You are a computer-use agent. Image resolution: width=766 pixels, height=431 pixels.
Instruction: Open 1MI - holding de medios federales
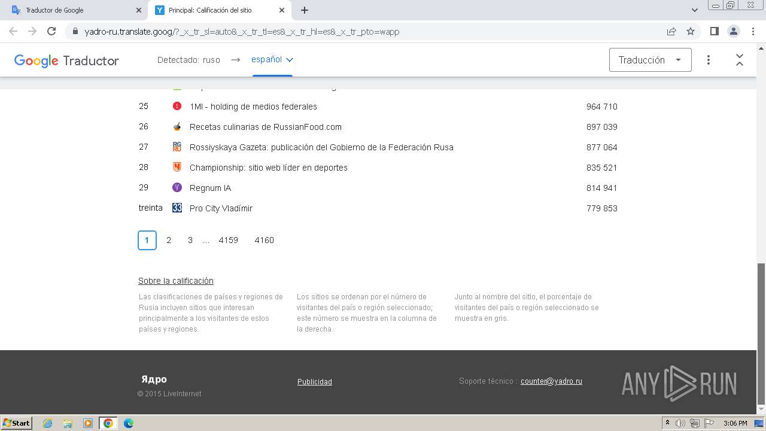253,107
